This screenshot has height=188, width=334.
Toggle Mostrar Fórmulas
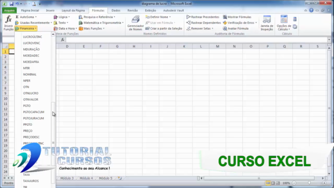tap(237, 17)
